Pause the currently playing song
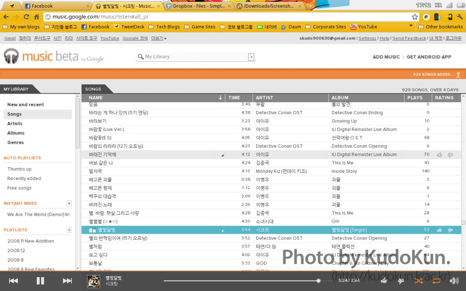The image size is (466, 291). pos(40,281)
